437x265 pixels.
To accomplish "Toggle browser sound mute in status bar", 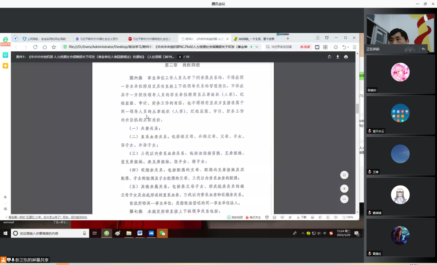I will (335, 218).
